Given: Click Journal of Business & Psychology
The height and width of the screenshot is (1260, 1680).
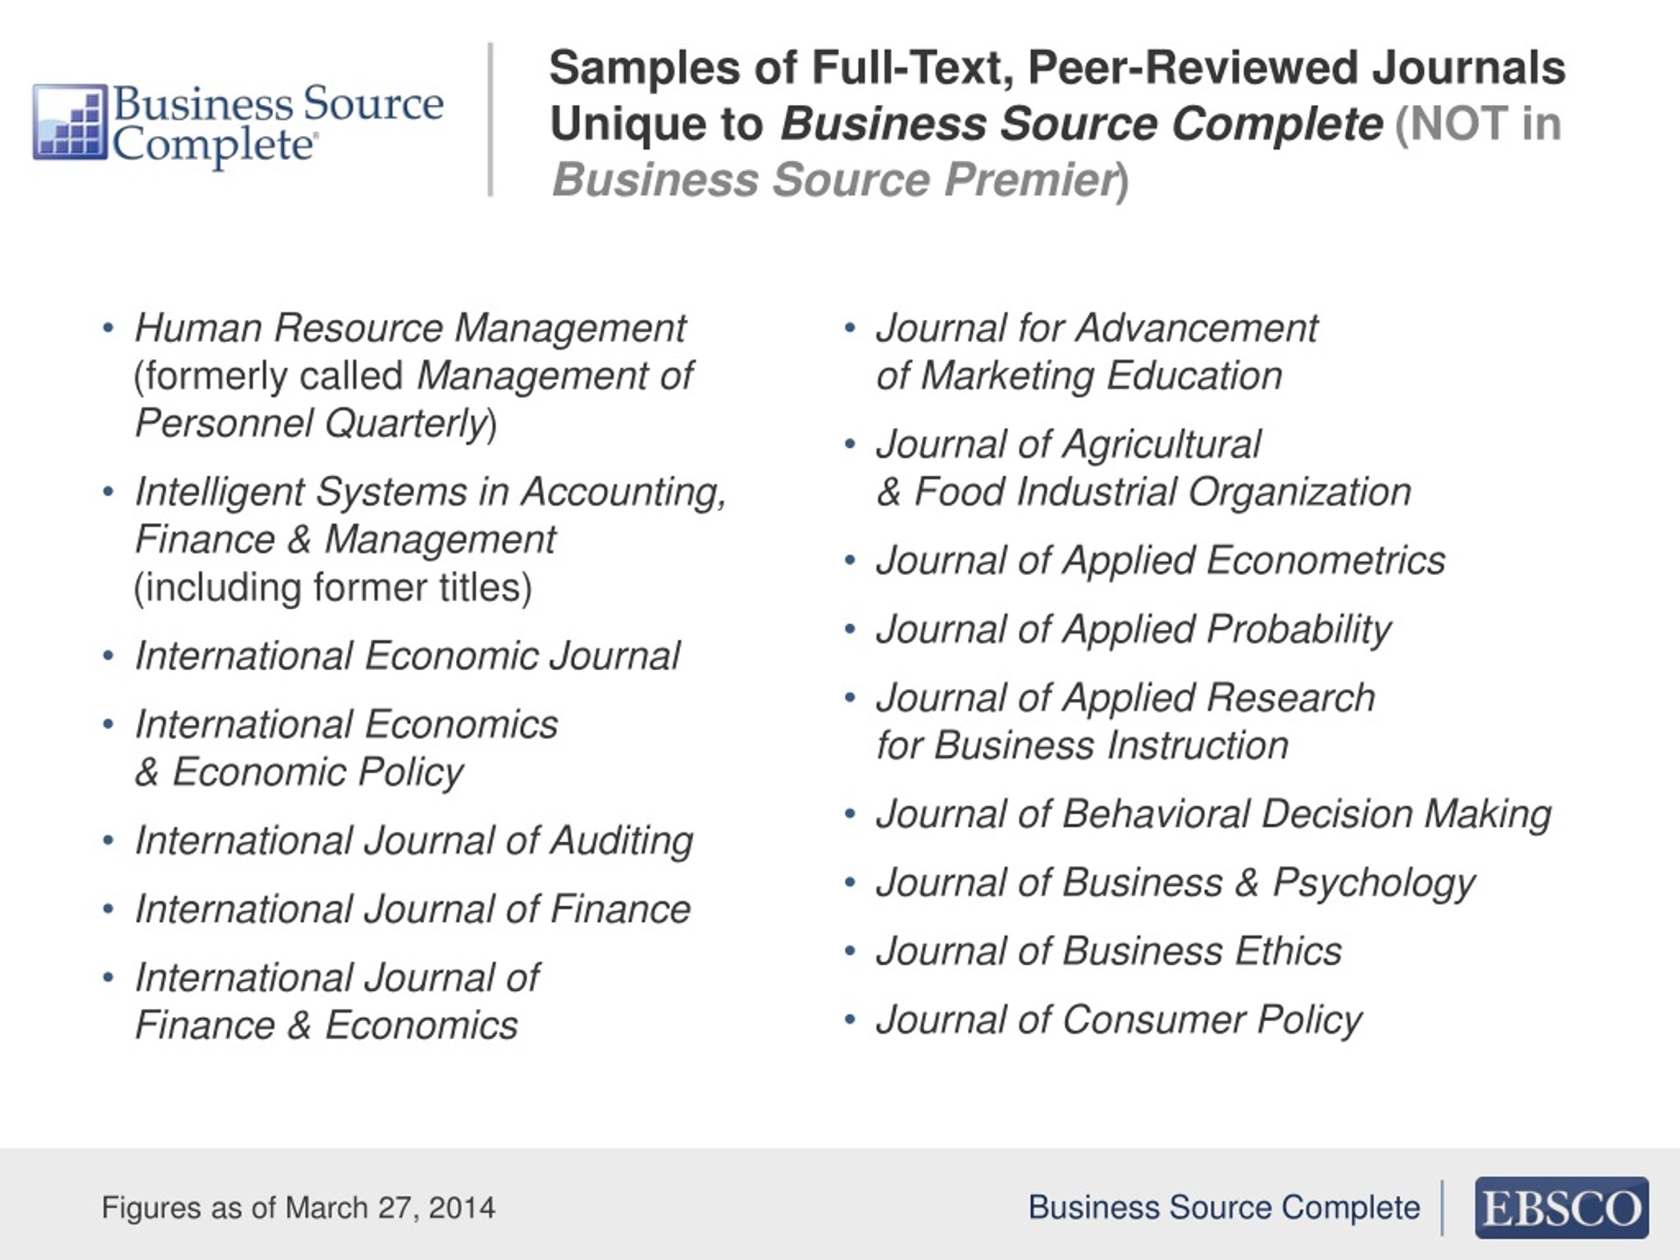Looking at the screenshot, I should click(x=1175, y=883).
